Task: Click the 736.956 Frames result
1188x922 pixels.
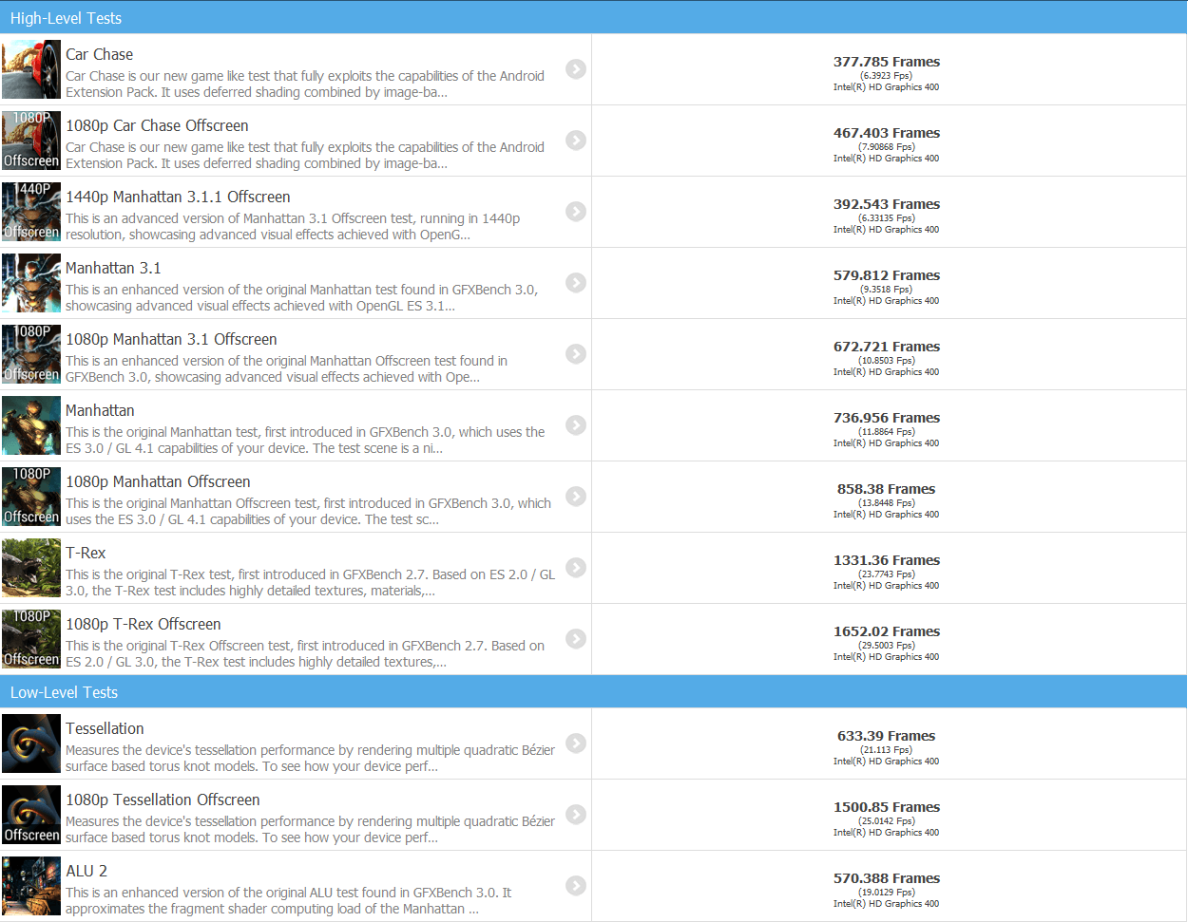Action: [x=887, y=418]
